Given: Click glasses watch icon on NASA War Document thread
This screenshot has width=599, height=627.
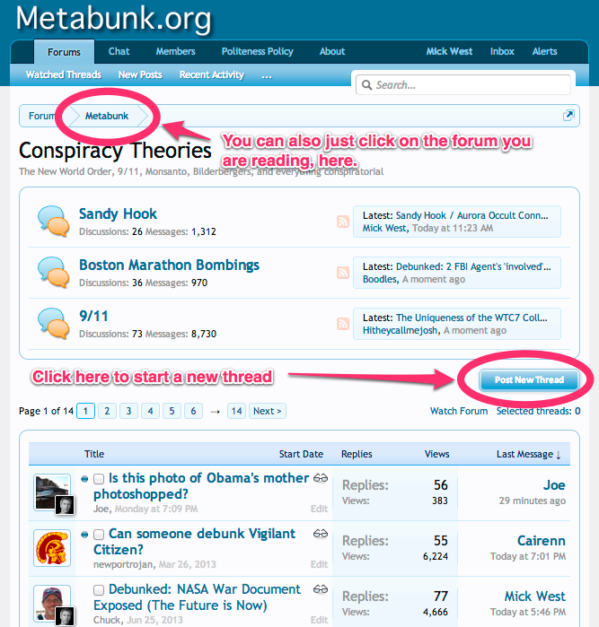Looking at the screenshot, I should [x=321, y=589].
